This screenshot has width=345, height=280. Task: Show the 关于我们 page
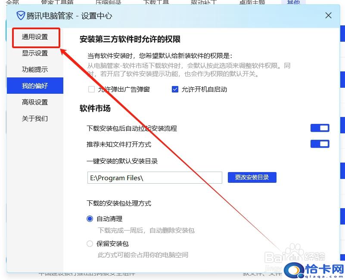tap(35, 118)
